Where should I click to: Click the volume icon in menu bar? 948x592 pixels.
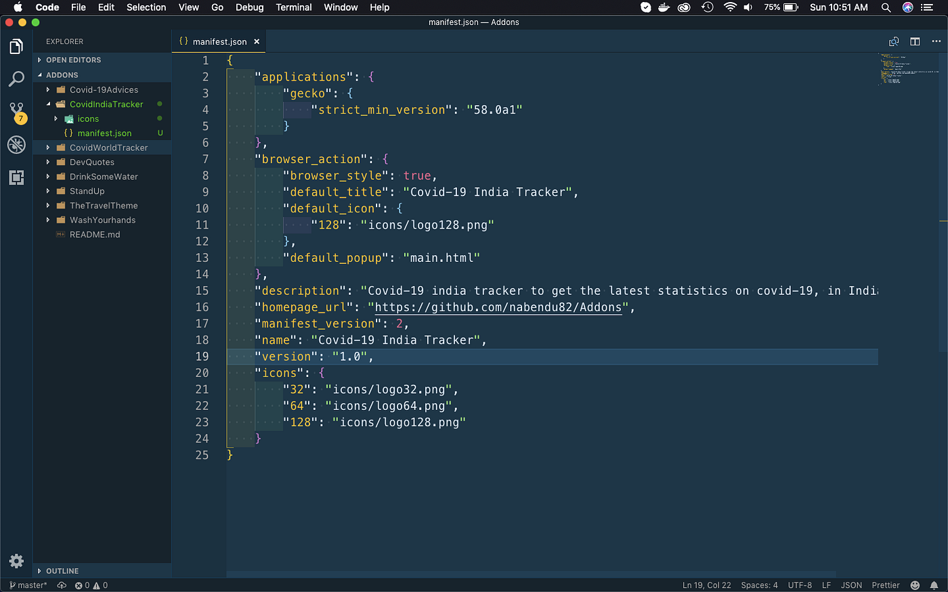pyautogui.click(x=748, y=7)
